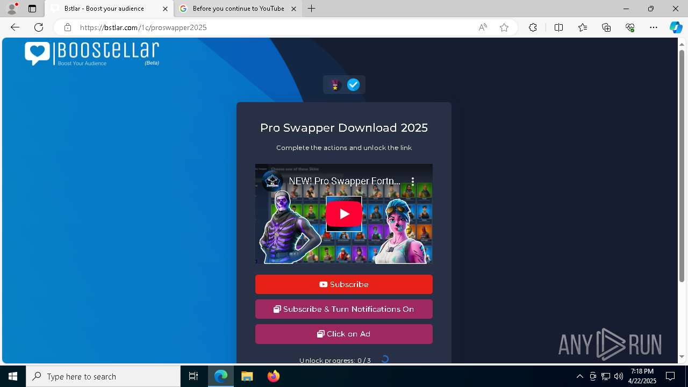Click the Click on Ad button
Screen dimensions: 688x387
[344, 334]
